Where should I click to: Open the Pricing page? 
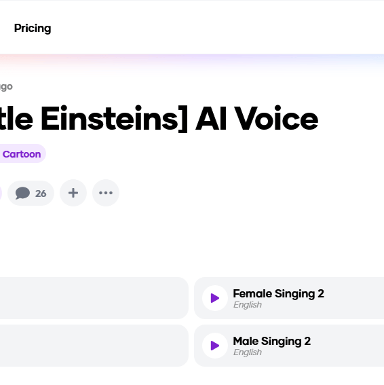[33, 29]
